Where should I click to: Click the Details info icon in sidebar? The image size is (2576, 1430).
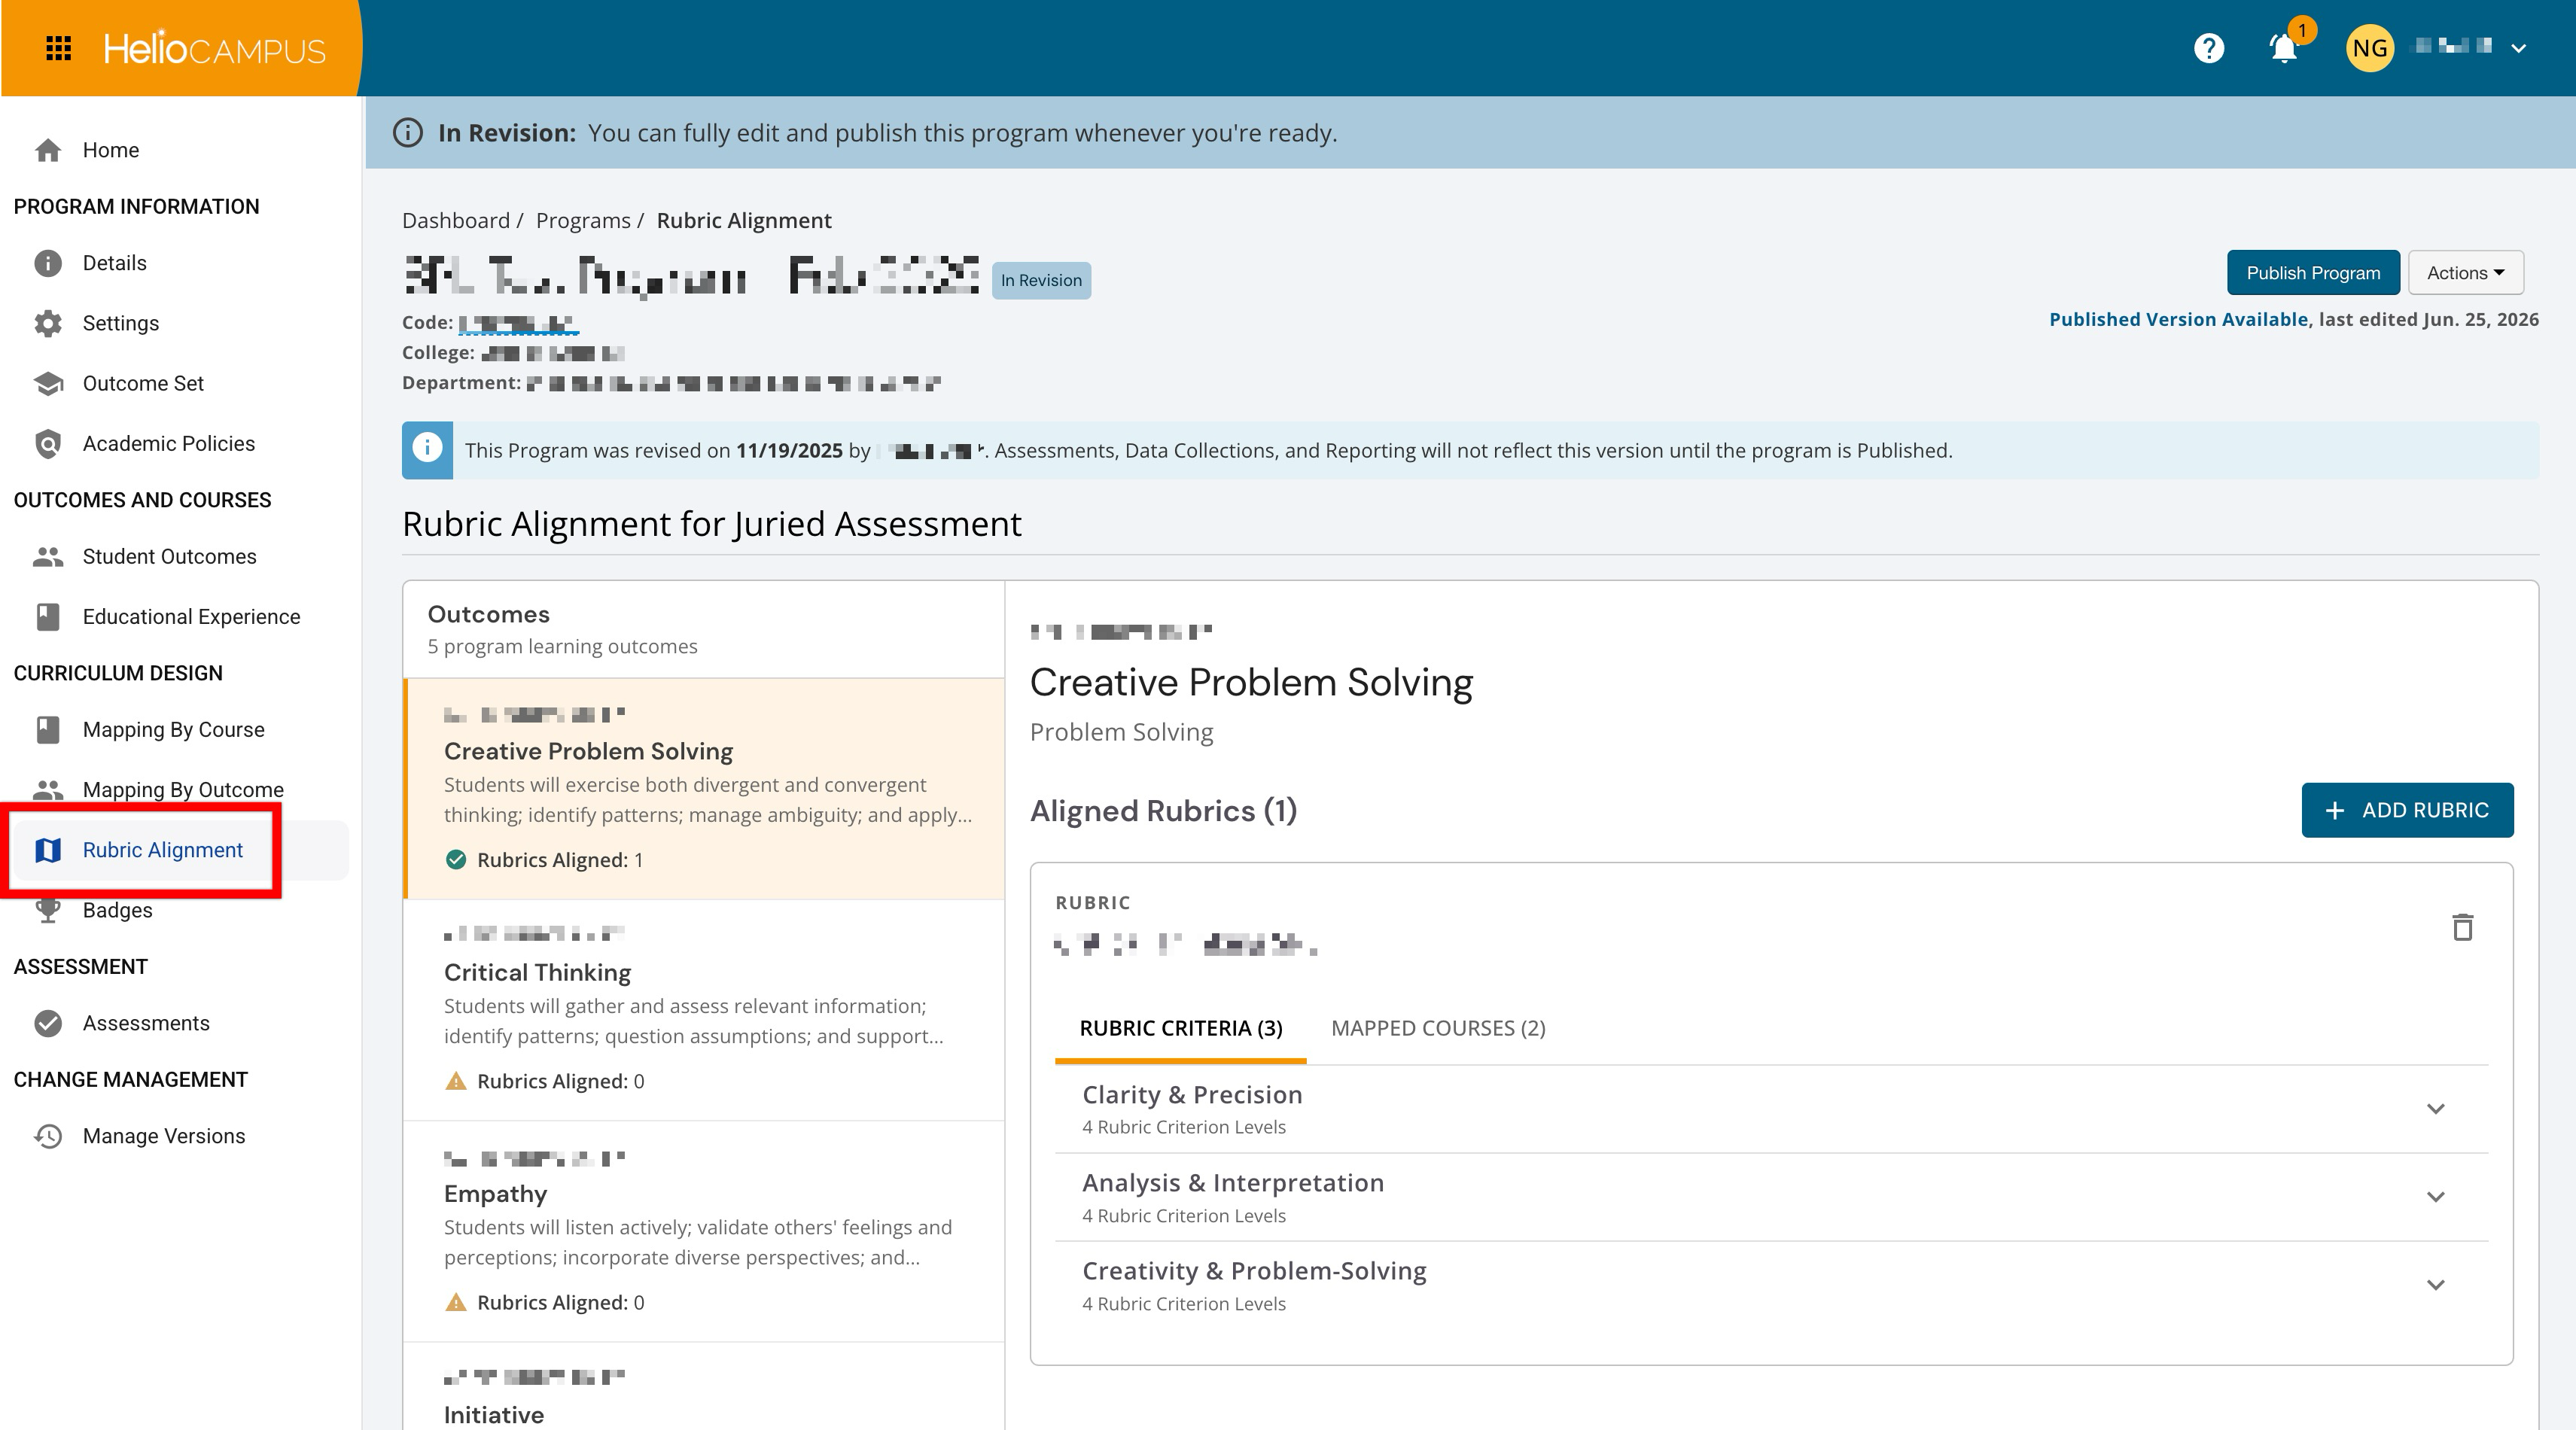pos(48,263)
